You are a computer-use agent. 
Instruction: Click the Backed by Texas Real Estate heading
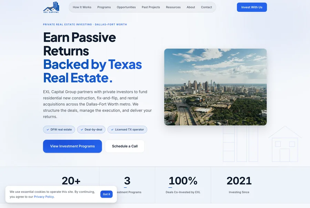pos(93,71)
